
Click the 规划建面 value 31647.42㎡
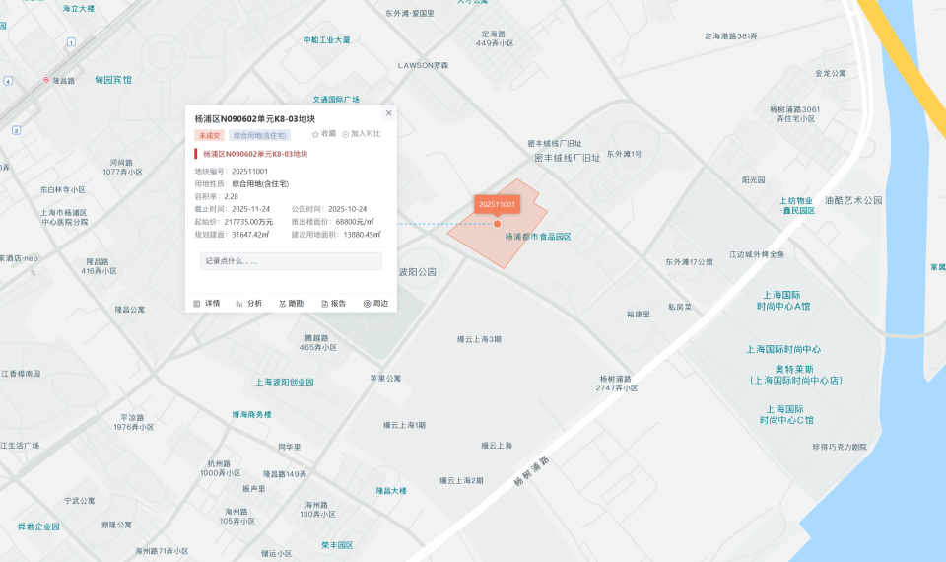click(x=250, y=235)
